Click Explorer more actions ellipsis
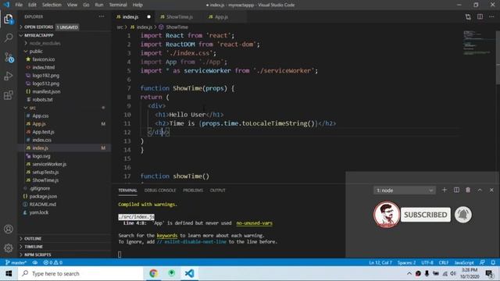 pyautogui.click(x=102, y=16)
